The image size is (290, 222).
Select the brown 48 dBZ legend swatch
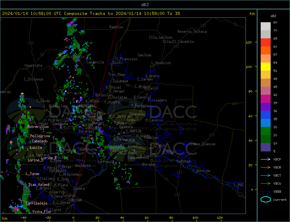tap(266, 83)
